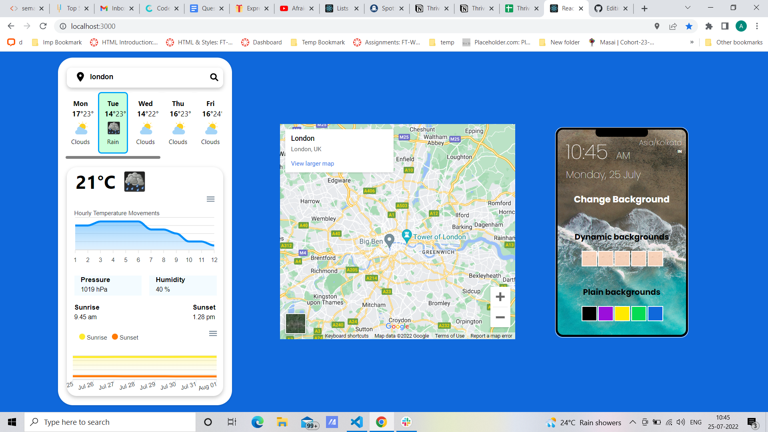Open Task View on the taskbar
The height and width of the screenshot is (432, 768).
tap(232, 422)
